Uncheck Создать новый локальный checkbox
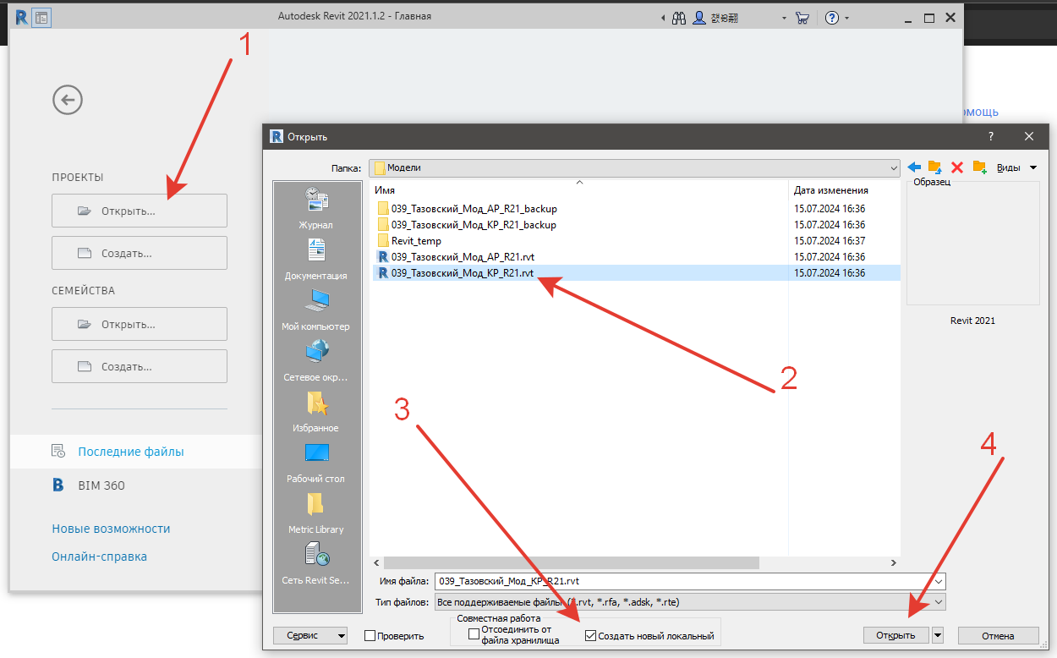The width and height of the screenshot is (1057, 658). coord(590,636)
